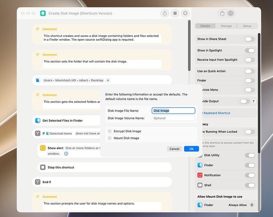Click the details sidebar vertical scrollbar
Image resolution: width=273 pixels, height=217 pixels.
point(259,93)
